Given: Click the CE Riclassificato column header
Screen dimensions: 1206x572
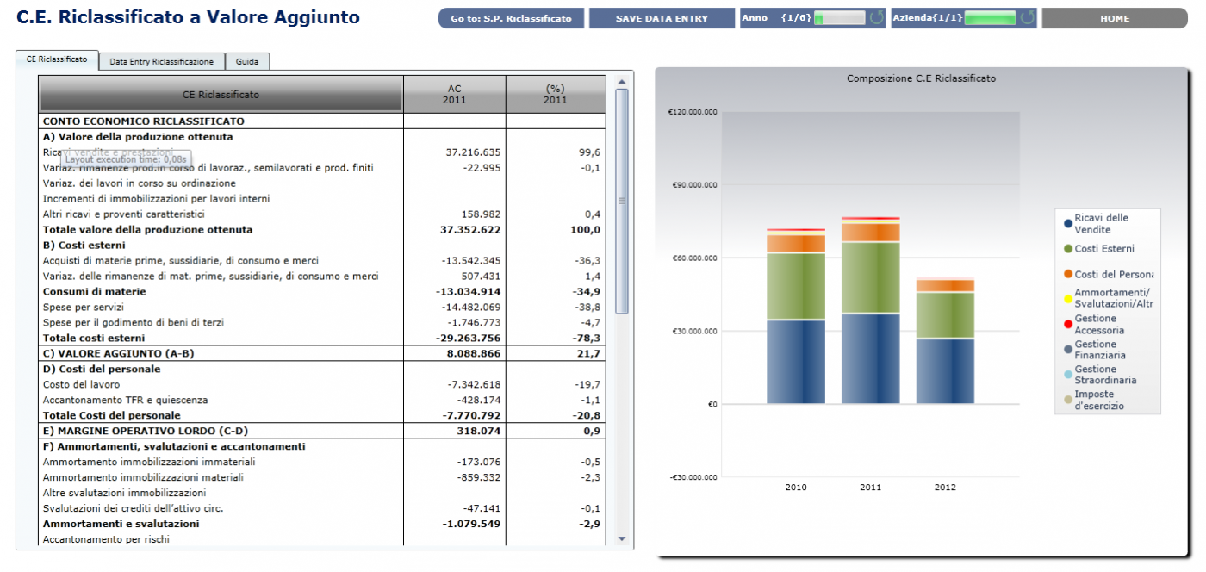Looking at the screenshot, I should pos(221,94).
